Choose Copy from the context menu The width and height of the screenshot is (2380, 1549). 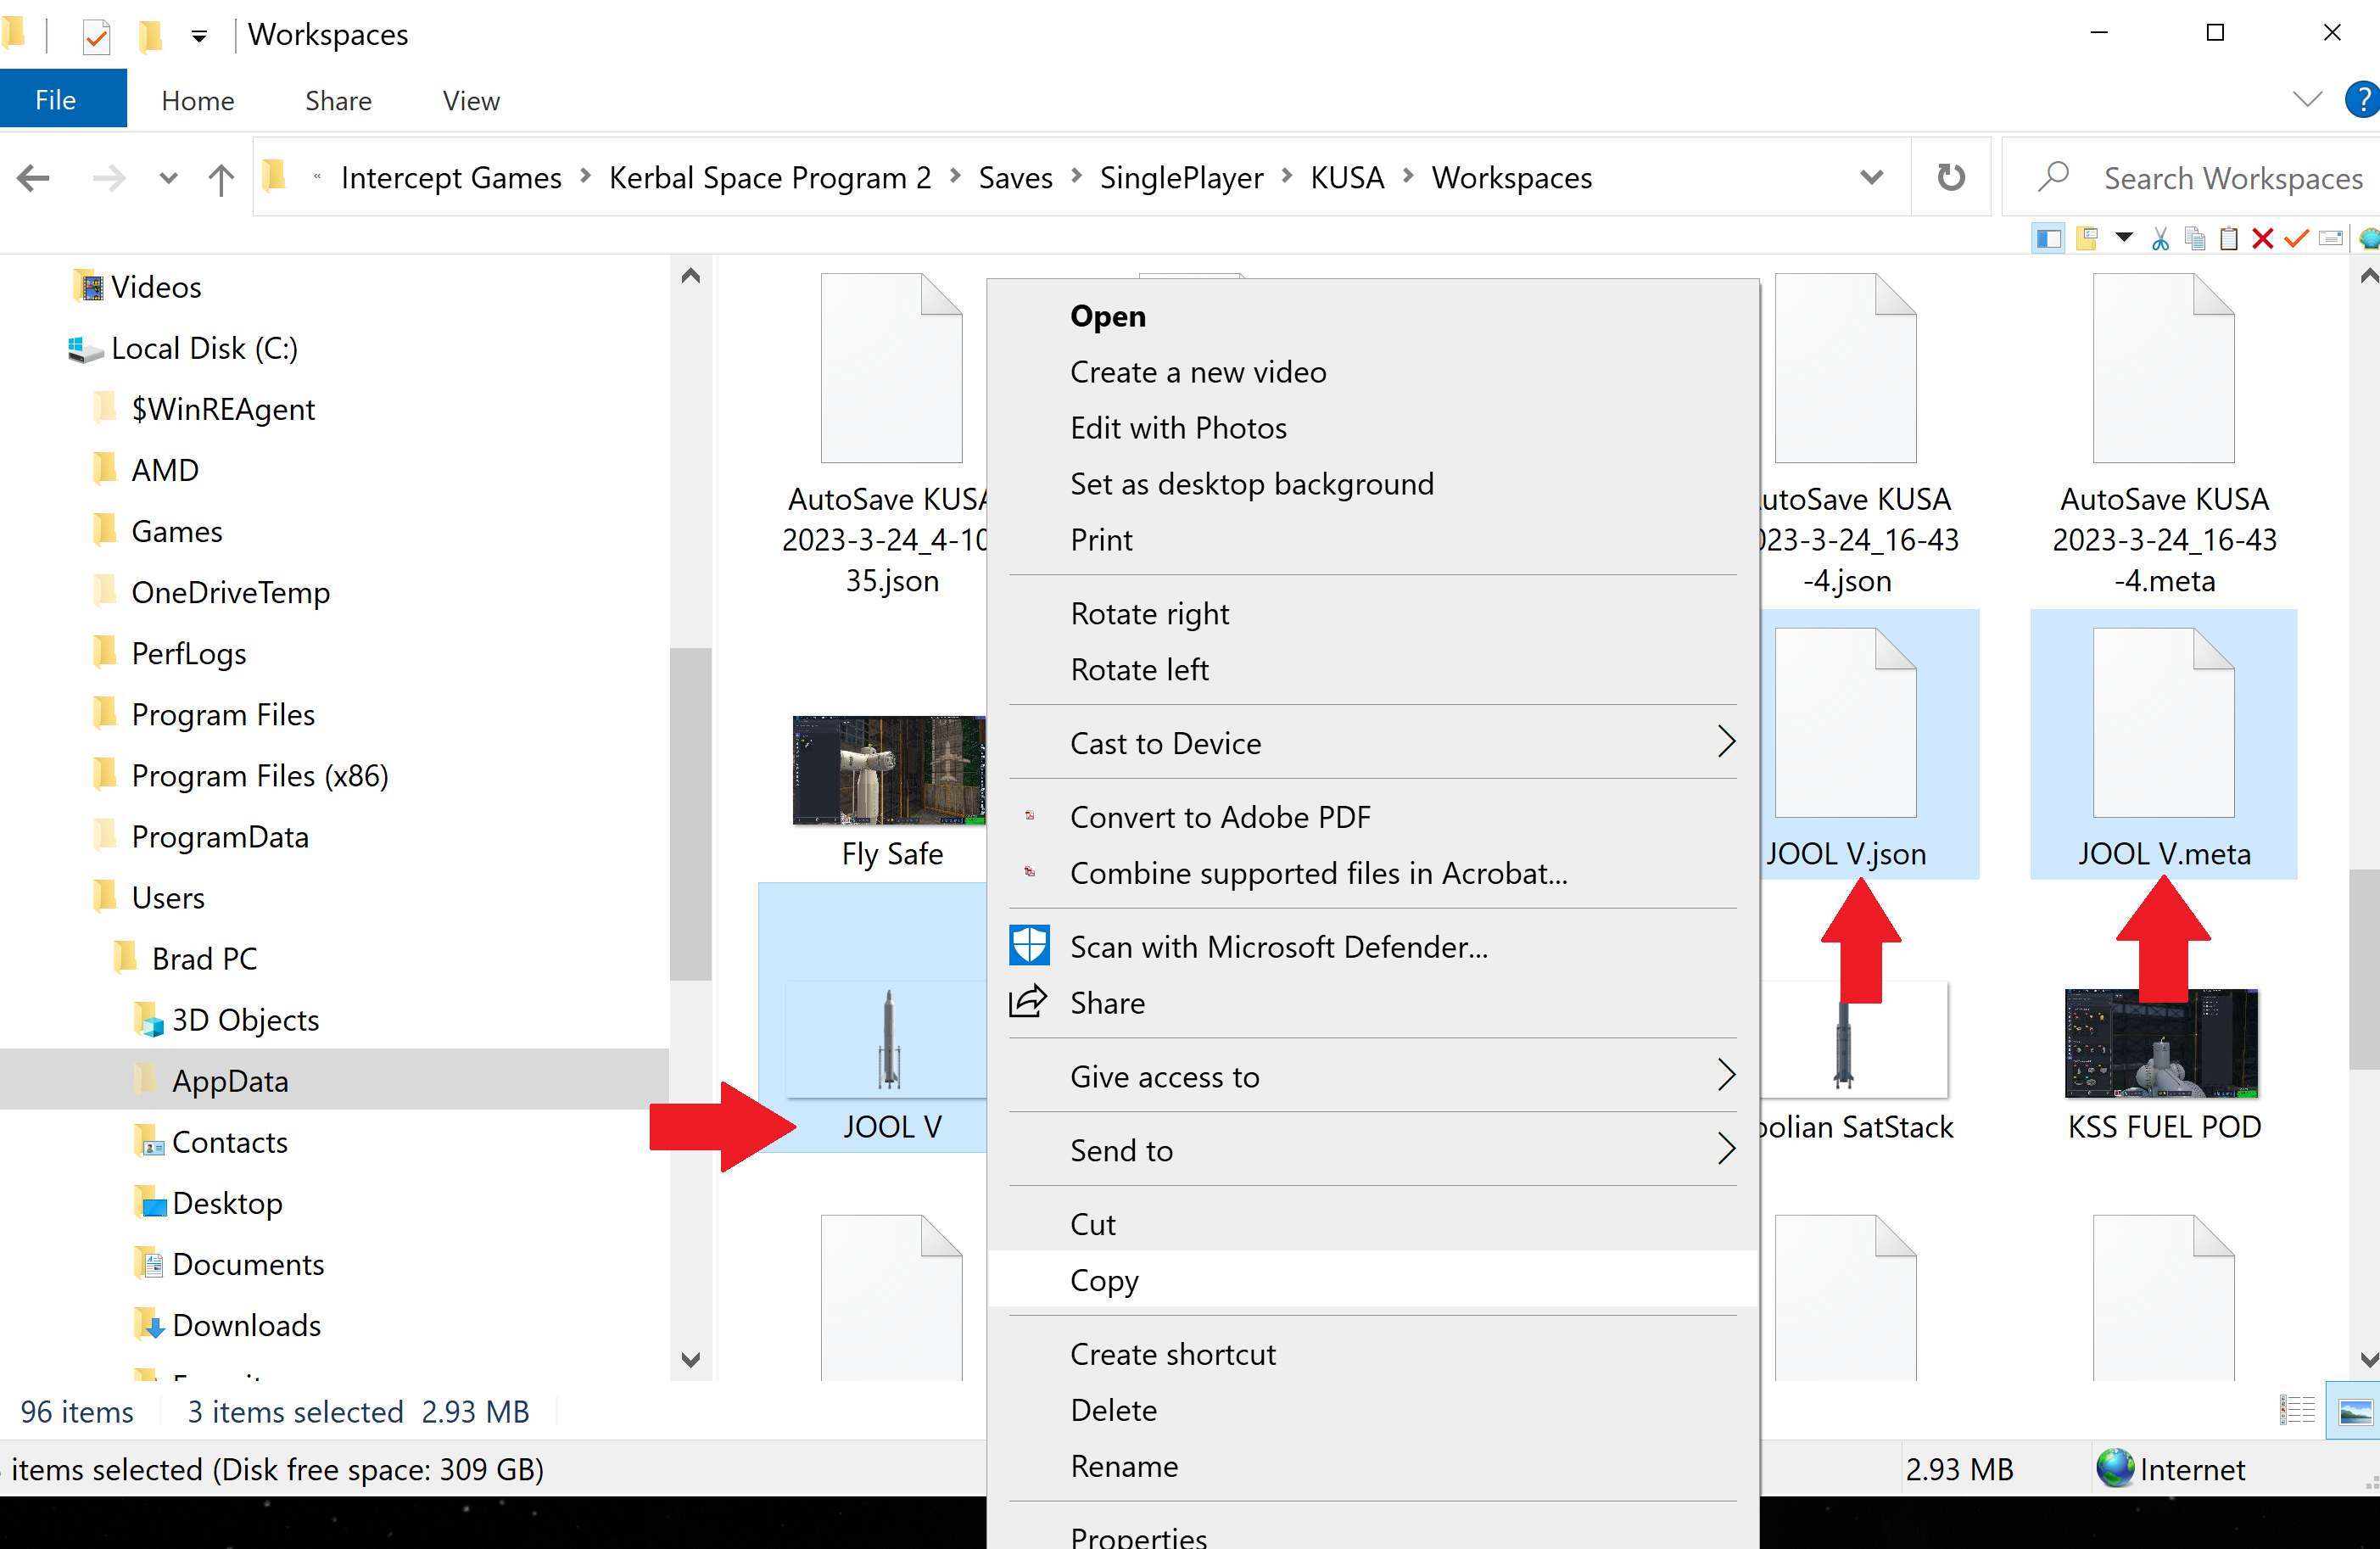[x=1104, y=1280]
